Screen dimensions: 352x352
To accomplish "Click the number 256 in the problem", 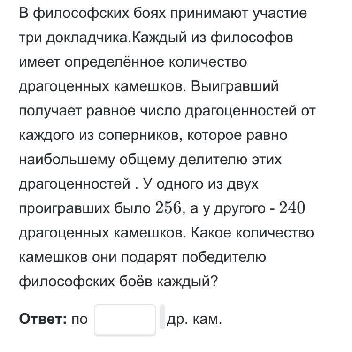I will (x=168, y=208).
